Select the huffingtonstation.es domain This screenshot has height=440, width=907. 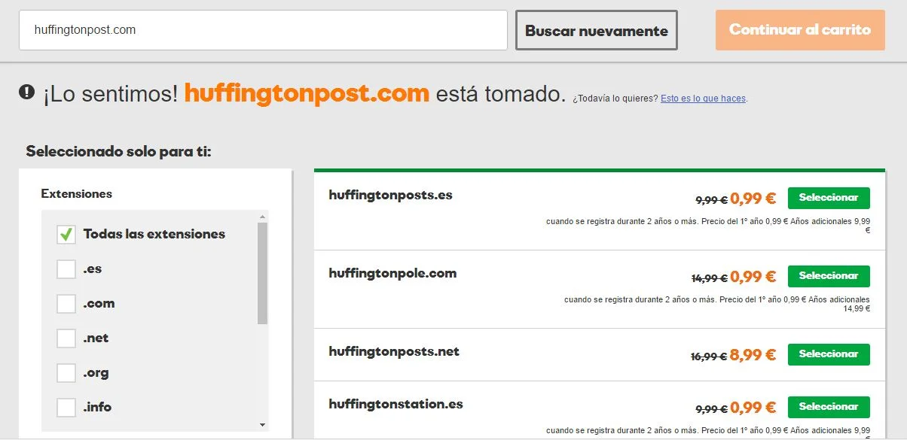click(829, 407)
